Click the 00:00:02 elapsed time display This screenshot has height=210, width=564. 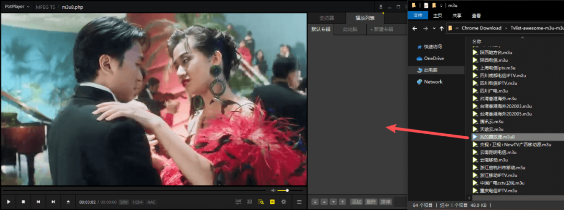87,202
